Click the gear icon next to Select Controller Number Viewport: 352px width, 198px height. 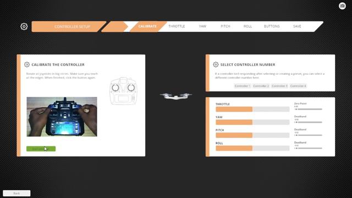pyautogui.click(x=216, y=64)
